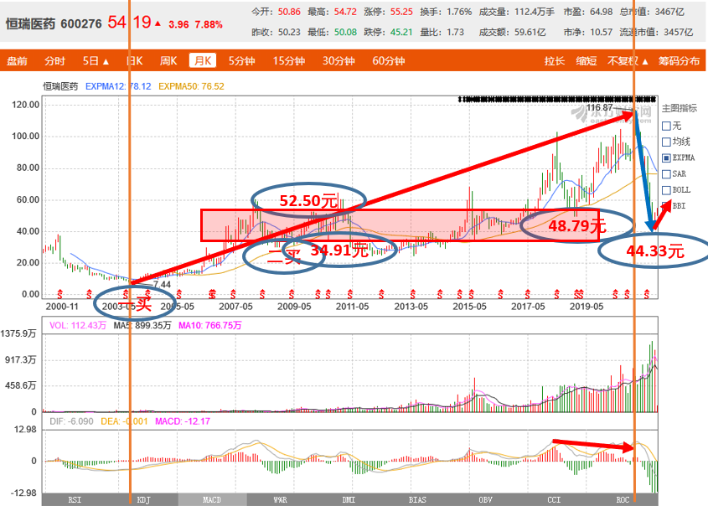
Task: Show the CCI indicator tab
Action: coord(554,499)
